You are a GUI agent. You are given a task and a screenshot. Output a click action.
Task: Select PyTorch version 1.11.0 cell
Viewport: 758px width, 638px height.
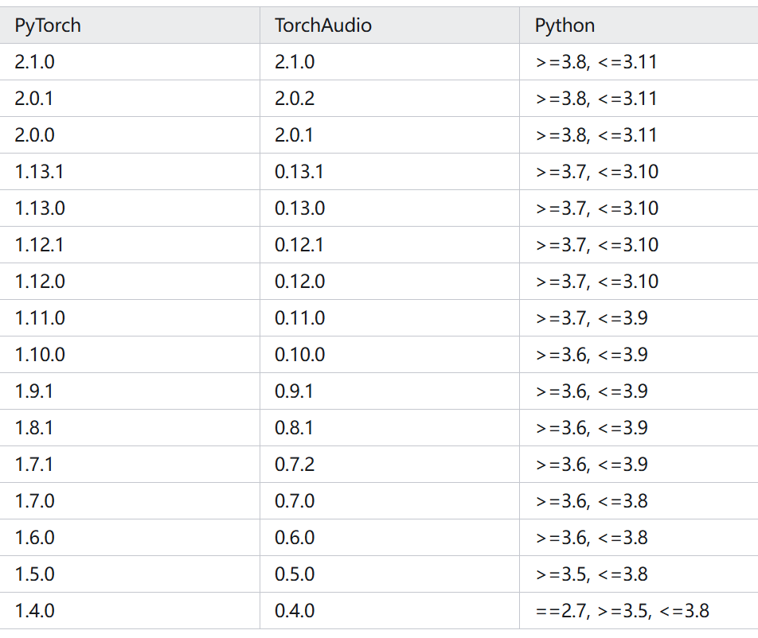coord(130,317)
